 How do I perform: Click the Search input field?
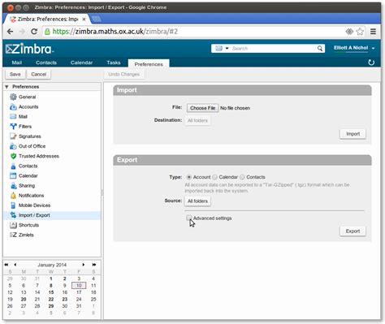click(274, 49)
